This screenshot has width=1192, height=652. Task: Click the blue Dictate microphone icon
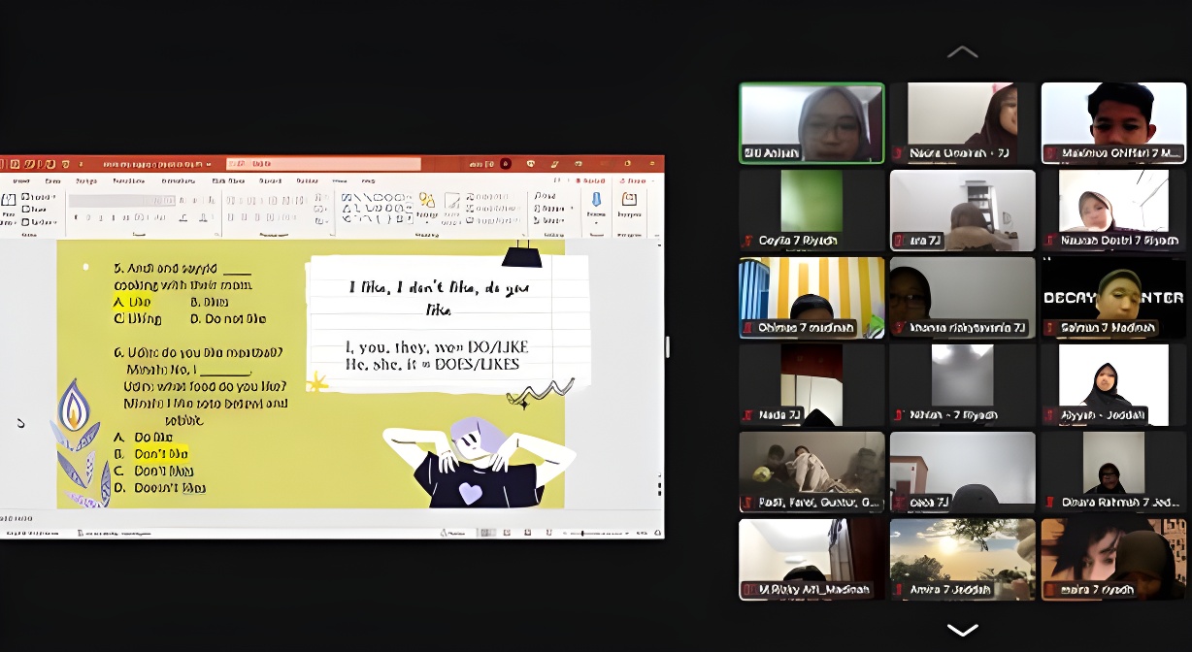[596, 200]
